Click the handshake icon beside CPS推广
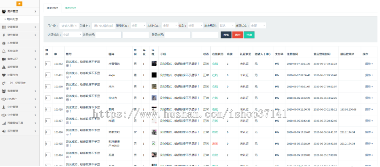Image resolution: width=380 pixels, height=167 pixels. point(4,99)
